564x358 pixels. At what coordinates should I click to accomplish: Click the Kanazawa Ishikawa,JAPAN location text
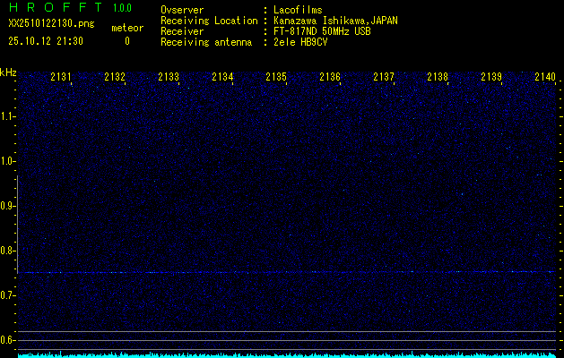(336, 21)
